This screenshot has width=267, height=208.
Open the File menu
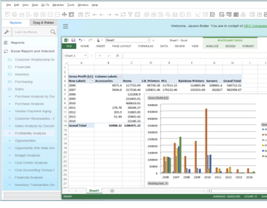pos(9,5)
